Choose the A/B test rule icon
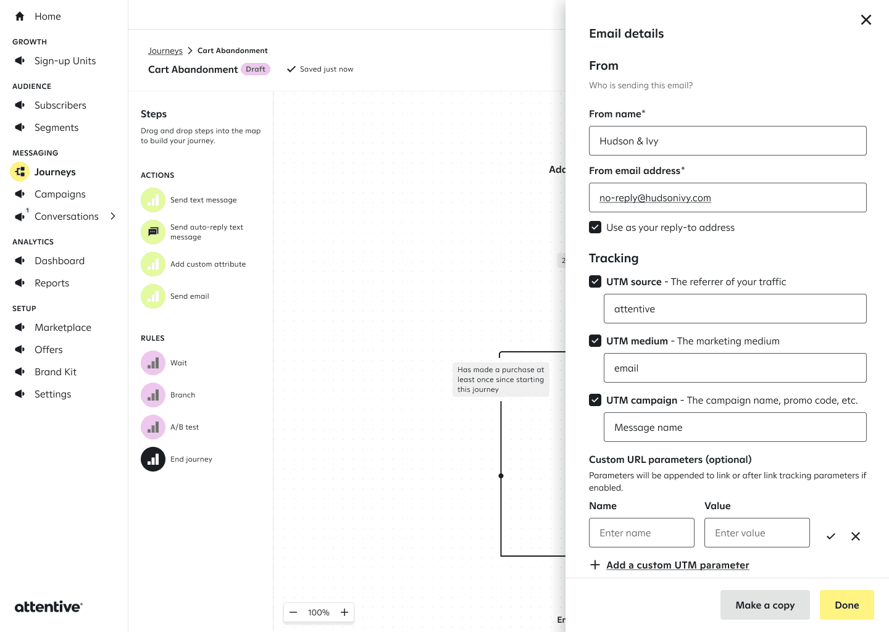This screenshot has width=889, height=632. [x=153, y=427]
